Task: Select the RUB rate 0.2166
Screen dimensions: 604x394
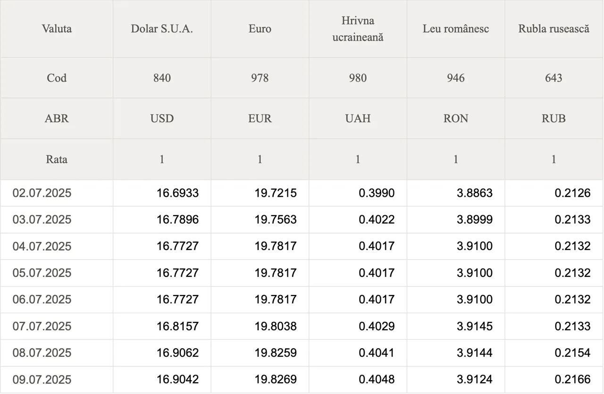Action: pos(572,379)
